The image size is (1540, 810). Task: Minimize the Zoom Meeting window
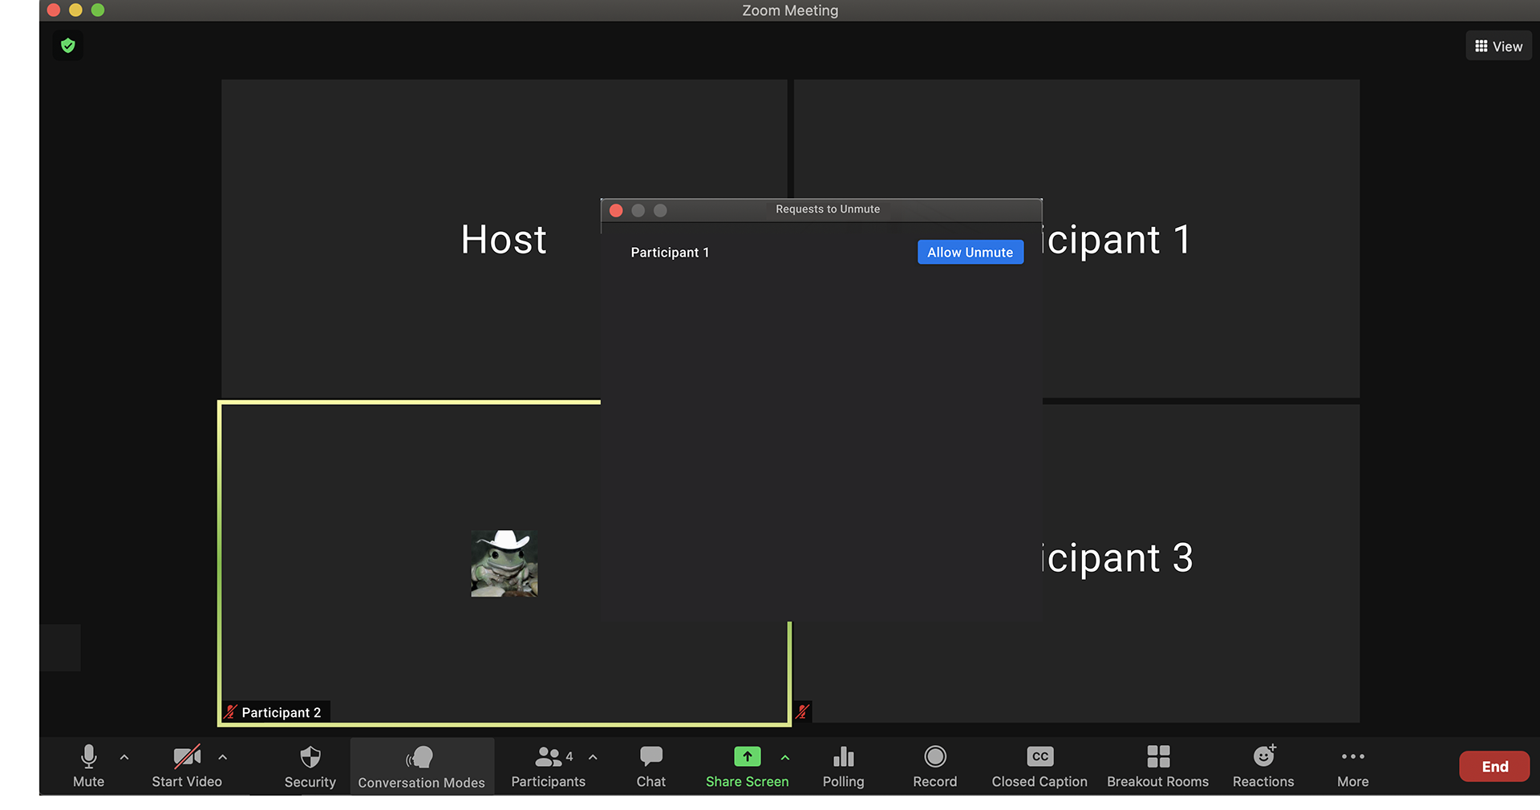coord(76,10)
